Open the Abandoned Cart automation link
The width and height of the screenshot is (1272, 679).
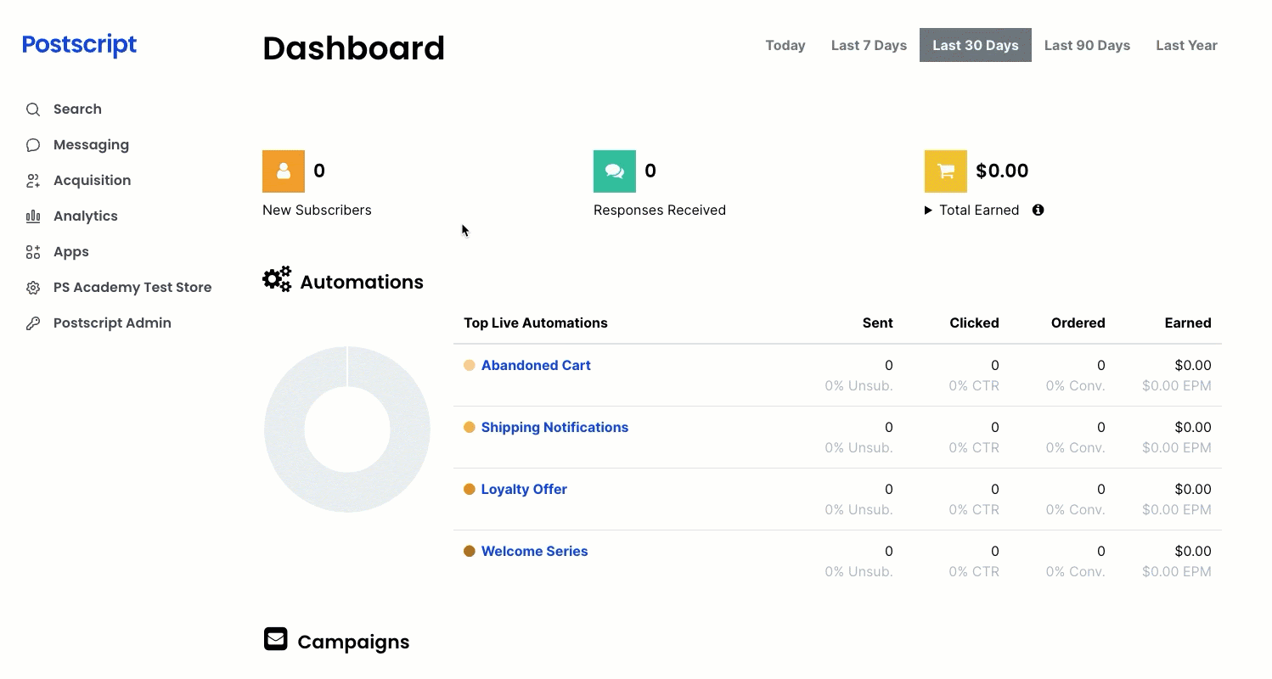pos(536,365)
